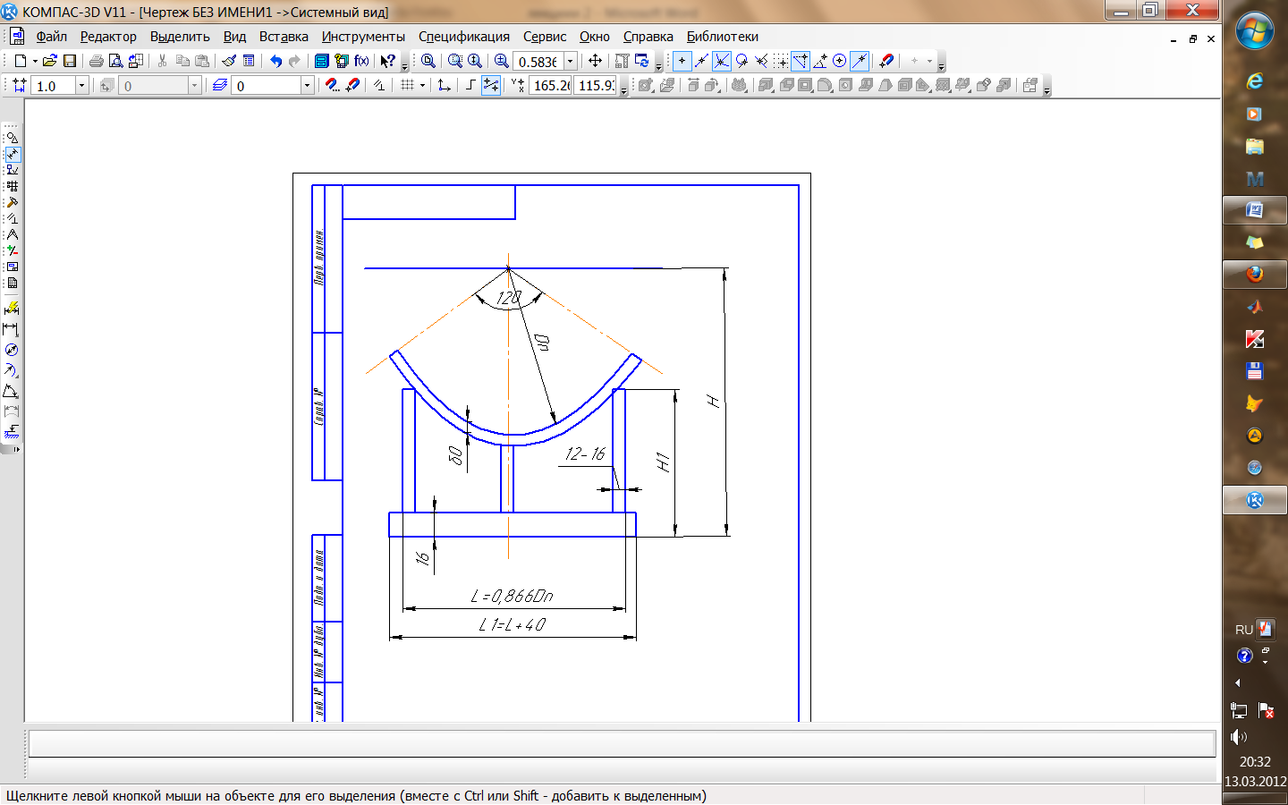
Task: Open the Спецификация menu
Action: (463, 37)
